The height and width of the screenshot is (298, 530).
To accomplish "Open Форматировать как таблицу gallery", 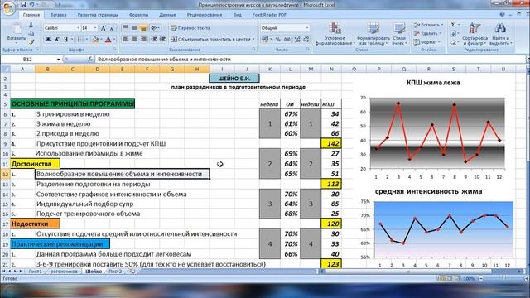I will pos(373,34).
